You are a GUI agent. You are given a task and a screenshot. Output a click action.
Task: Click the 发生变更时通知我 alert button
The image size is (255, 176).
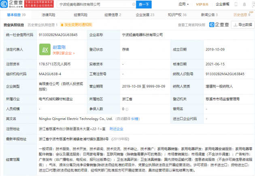click(x=76, y=25)
